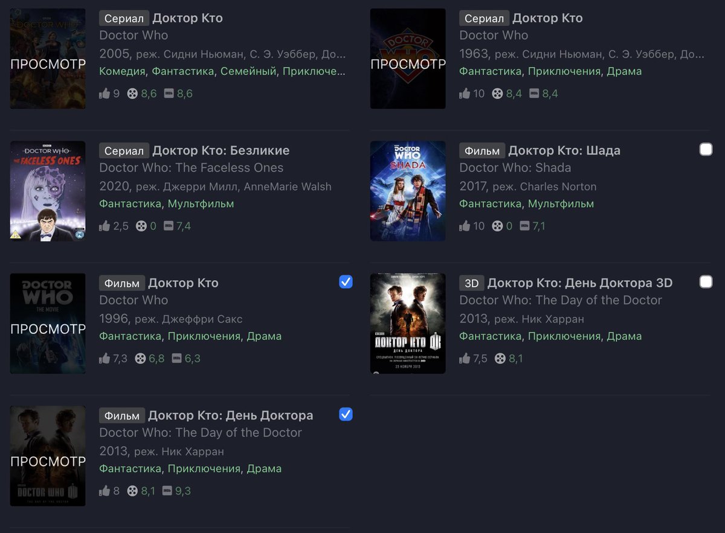Viewport: 725px width, 533px height.
Task: Open the Doctor Who 1963 series poster
Action: (x=408, y=59)
